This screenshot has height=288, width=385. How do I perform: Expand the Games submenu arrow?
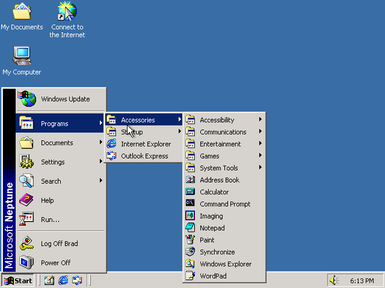click(x=260, y=155)
